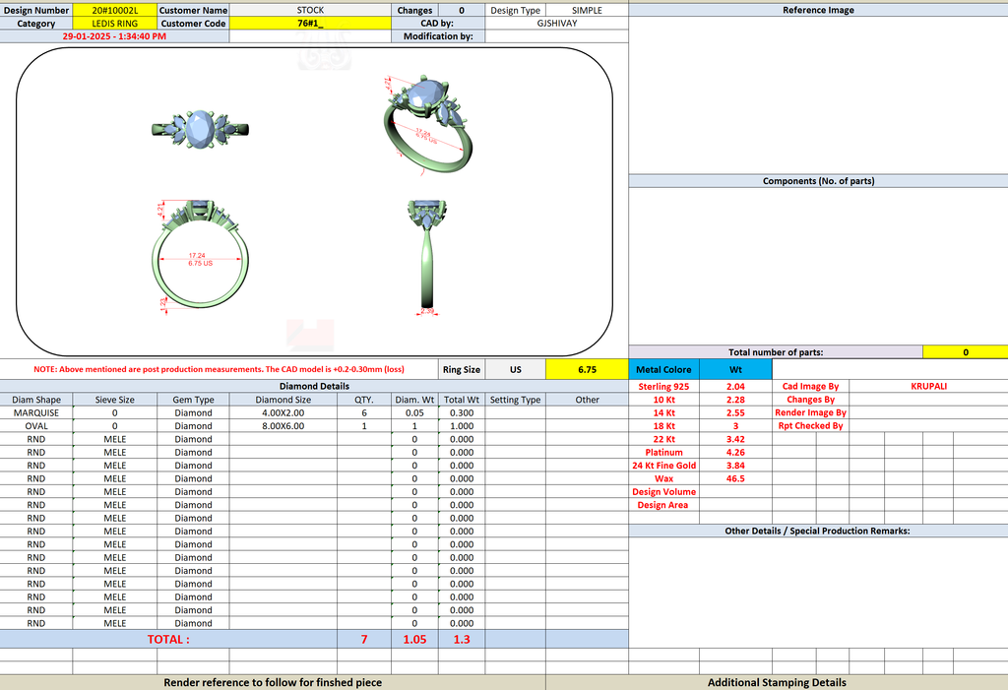This screenshot has width=1008, height=690.
Task: Select the red post production NOTE text
Action: (219, 370)
